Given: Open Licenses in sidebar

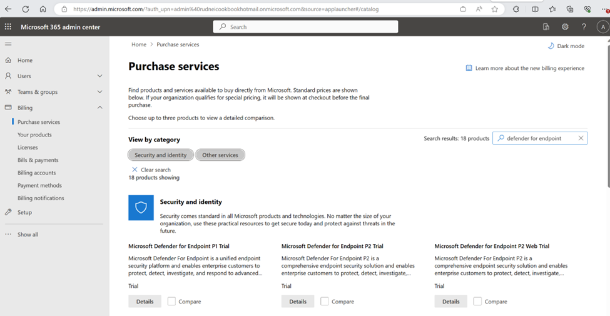Looking at the screenshot, I should click(x=28, y=148).
